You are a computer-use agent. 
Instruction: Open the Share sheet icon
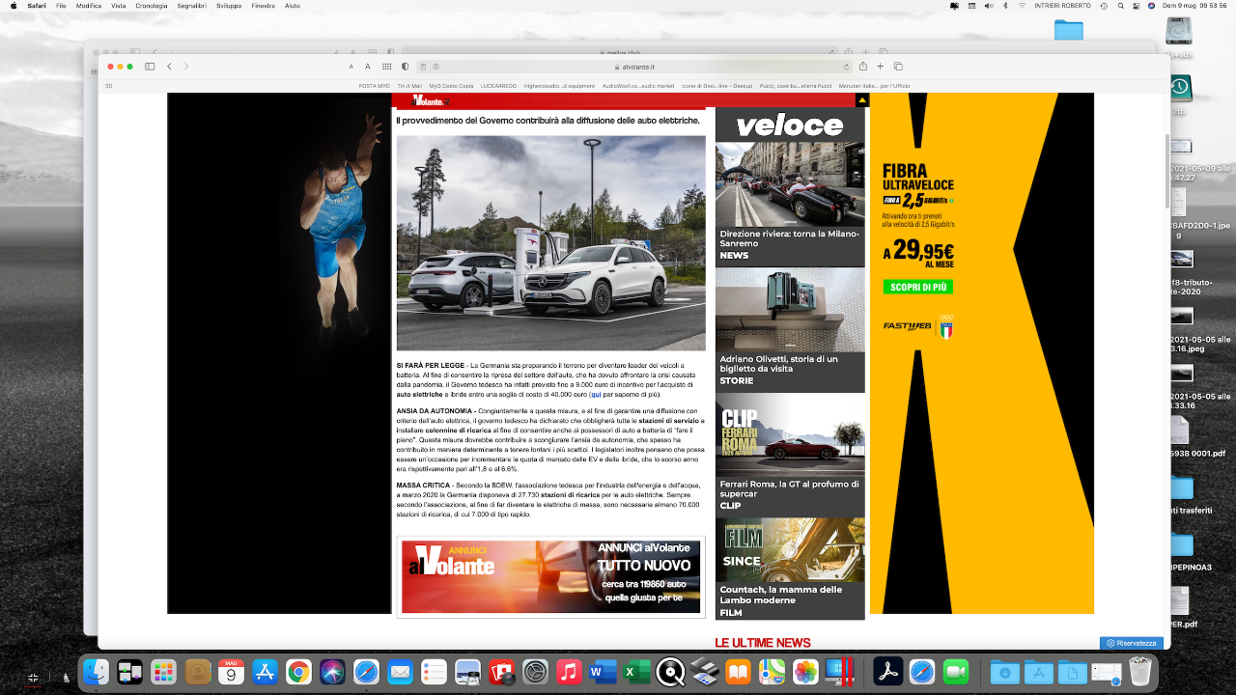(862, 67)
